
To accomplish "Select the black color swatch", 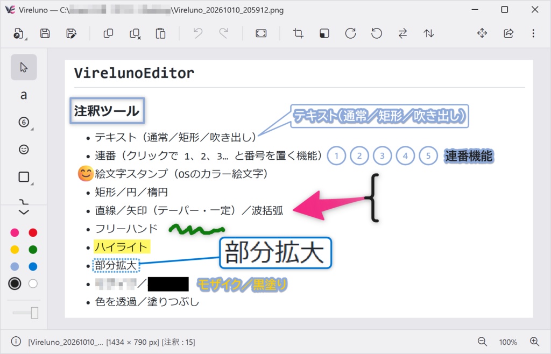I will 15,284.
